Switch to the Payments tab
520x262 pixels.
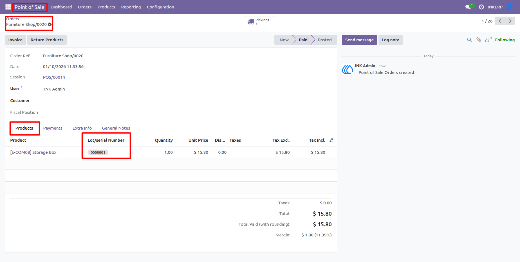(x=53, y=128)
